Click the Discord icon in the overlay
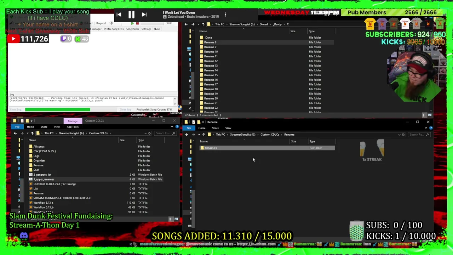453x255 pixels. tap(24, 236)
